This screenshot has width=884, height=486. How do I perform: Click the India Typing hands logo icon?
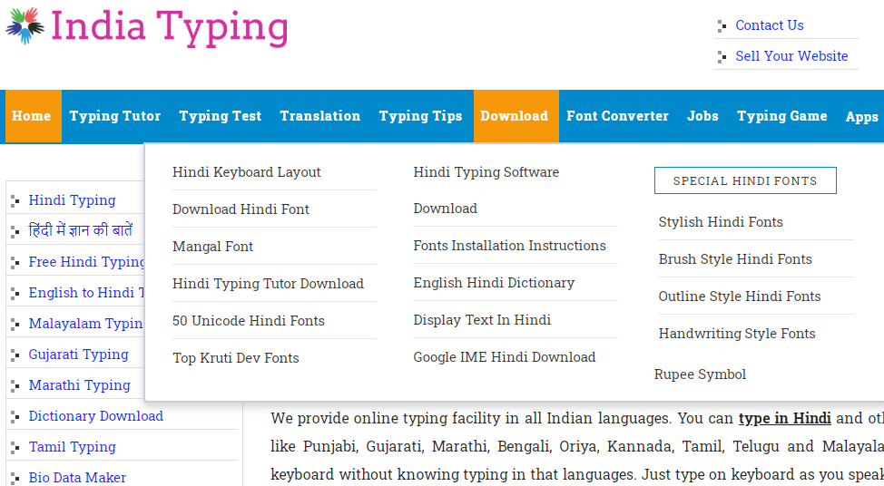[x=25, y=26]
